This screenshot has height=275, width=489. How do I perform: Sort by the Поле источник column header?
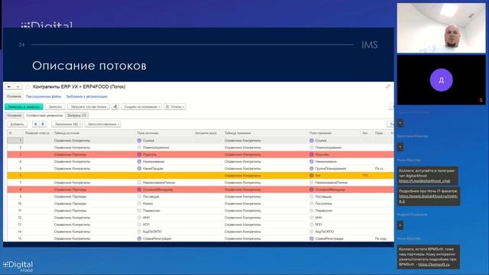[147, 133]
